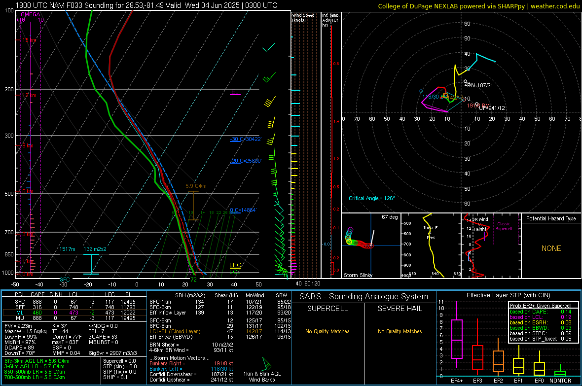
Task: Select the sounding title with '1800 UTC NAM F033'
Action: [146, 5]
